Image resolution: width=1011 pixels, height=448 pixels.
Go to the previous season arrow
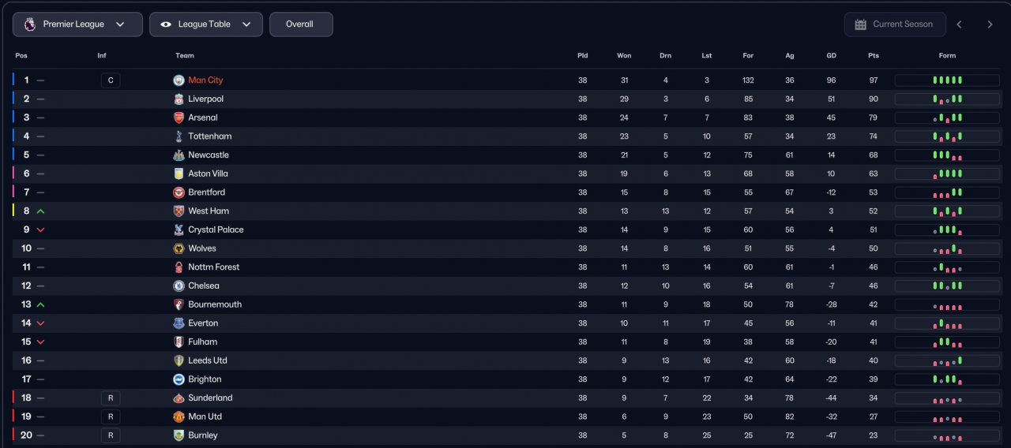click(959, 24)
